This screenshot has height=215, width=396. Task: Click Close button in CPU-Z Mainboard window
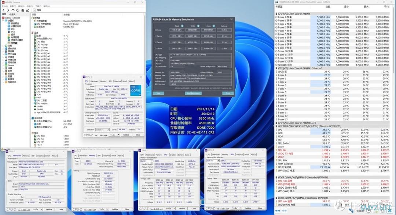(x=61, y=209)
